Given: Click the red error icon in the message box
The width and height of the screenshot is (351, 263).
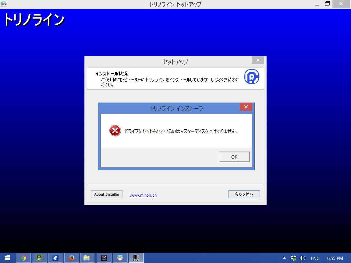Looking at the screenshot, I should [115, 131].
